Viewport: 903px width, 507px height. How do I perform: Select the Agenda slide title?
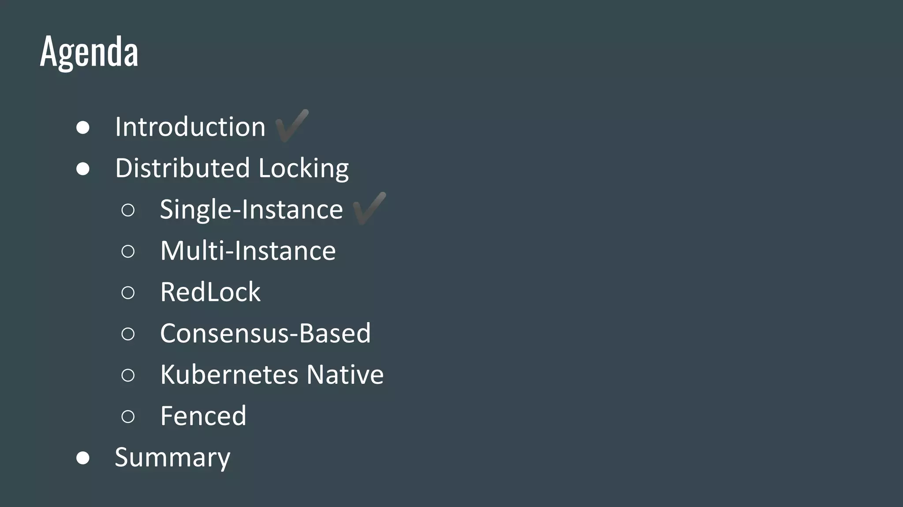coord(89,52)
